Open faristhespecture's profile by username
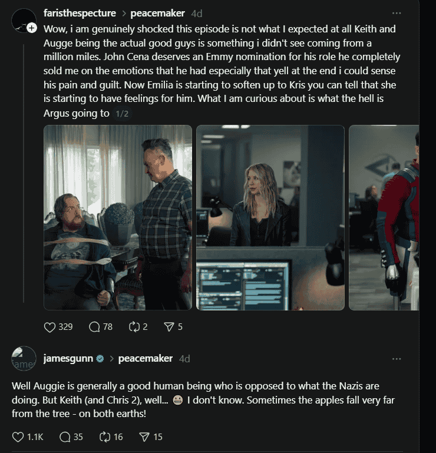Viewport: 436px width, 453px height. click(x=80, y=14)
